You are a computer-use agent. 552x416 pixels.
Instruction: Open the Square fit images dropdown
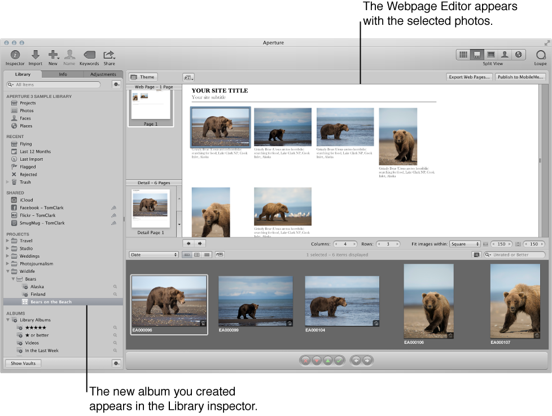465,244
